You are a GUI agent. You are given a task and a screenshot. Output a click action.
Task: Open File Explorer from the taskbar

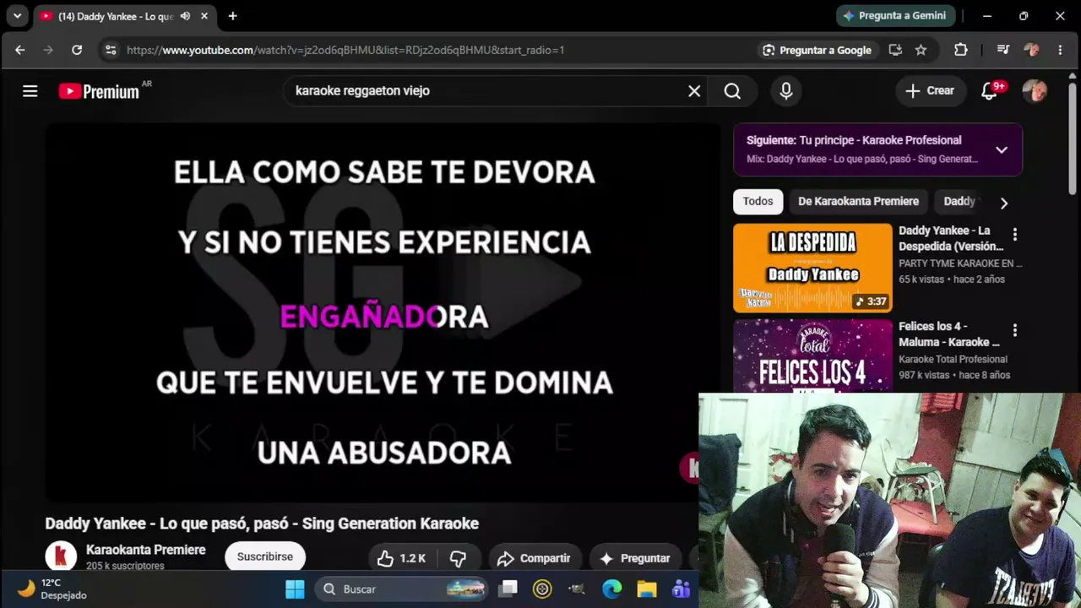pyautogui.click(x=647, y=589)
